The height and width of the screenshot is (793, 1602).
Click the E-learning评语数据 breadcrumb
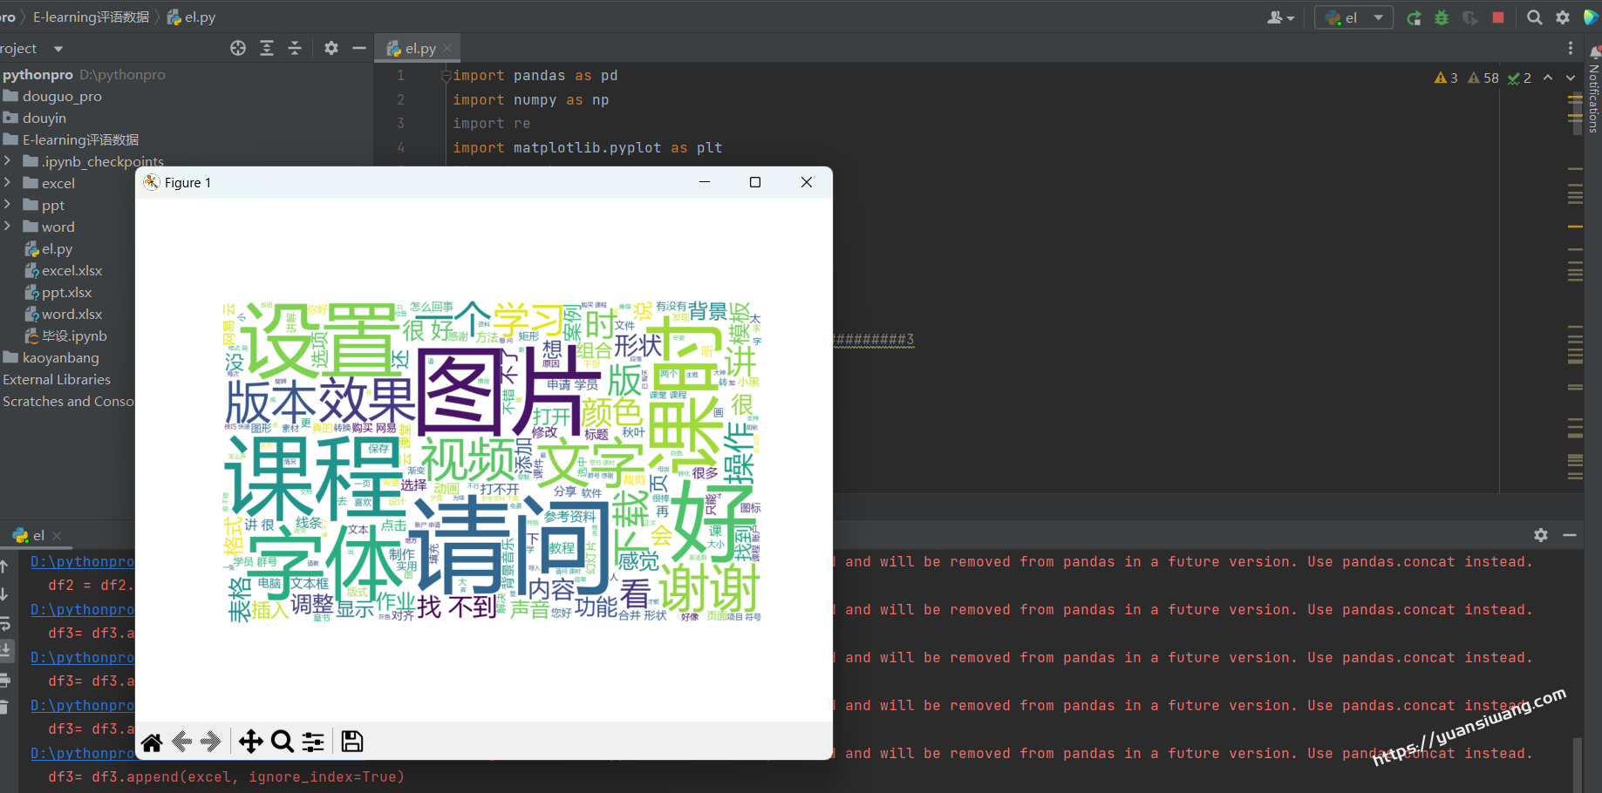(x=91, y=17)
